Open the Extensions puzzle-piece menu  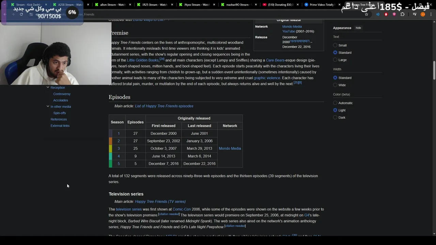coord(403,14)
